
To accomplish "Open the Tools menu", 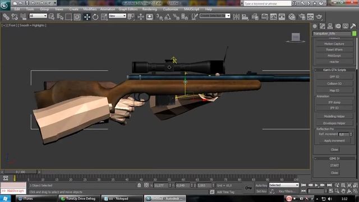I will coord(30,9).
